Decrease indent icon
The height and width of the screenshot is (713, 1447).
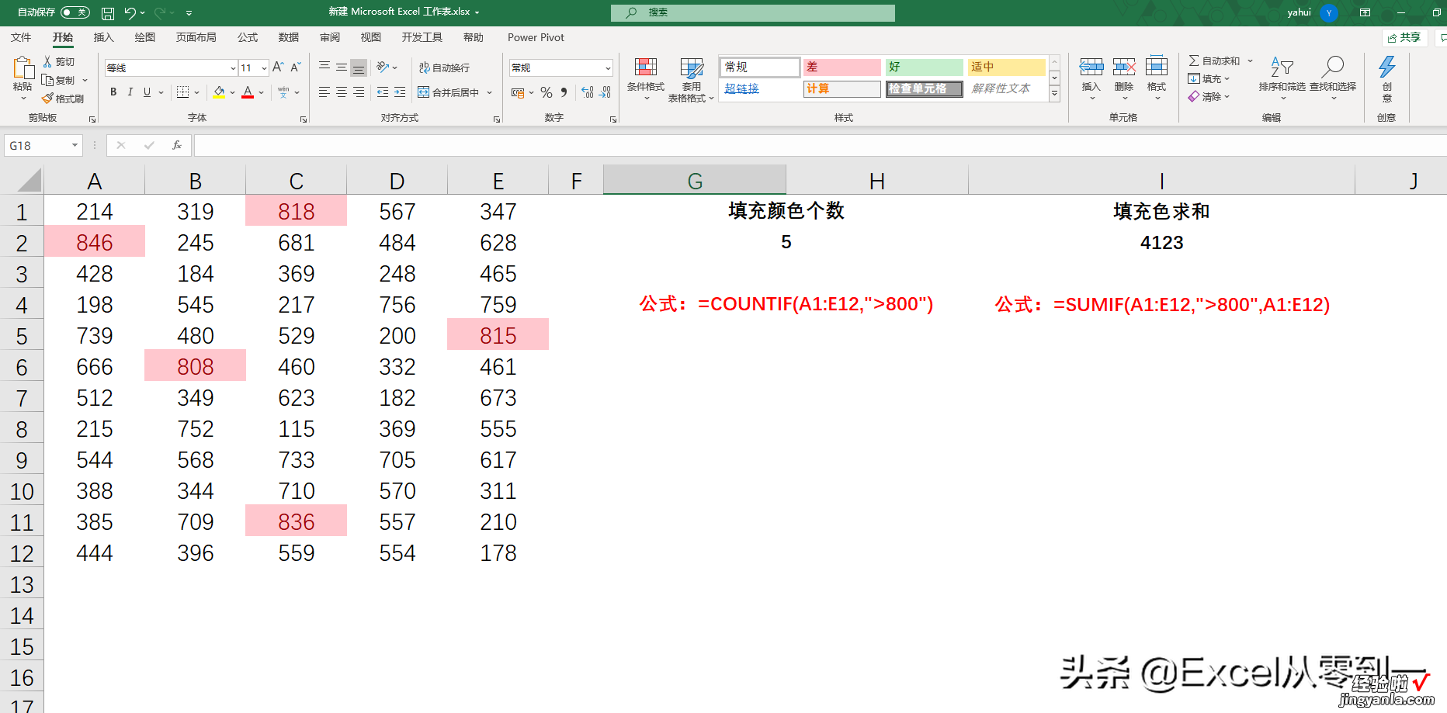coord(383,92)
